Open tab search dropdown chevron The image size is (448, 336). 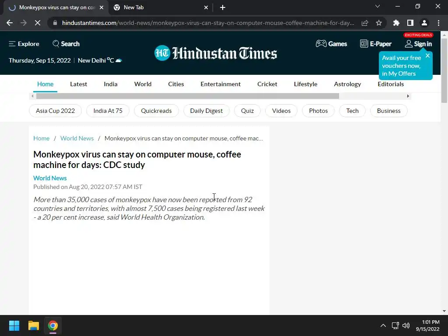[x=378, y=6]
